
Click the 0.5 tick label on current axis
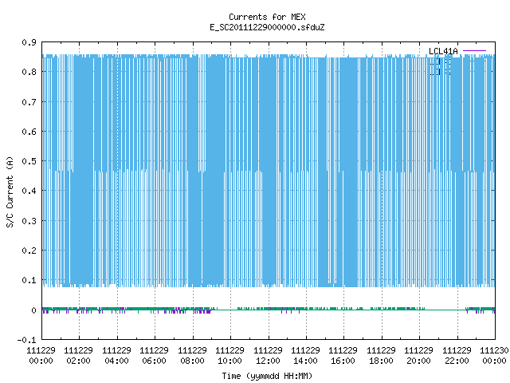[x=29, y=161]
